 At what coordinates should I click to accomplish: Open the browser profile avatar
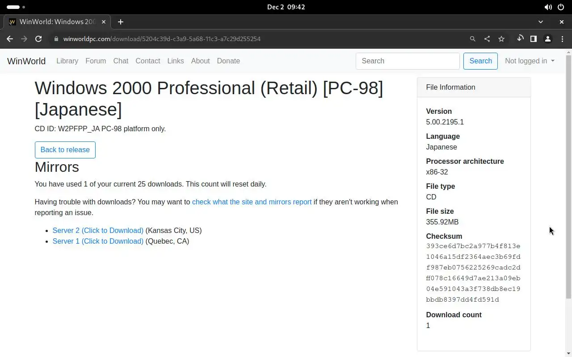click(548, 39)
